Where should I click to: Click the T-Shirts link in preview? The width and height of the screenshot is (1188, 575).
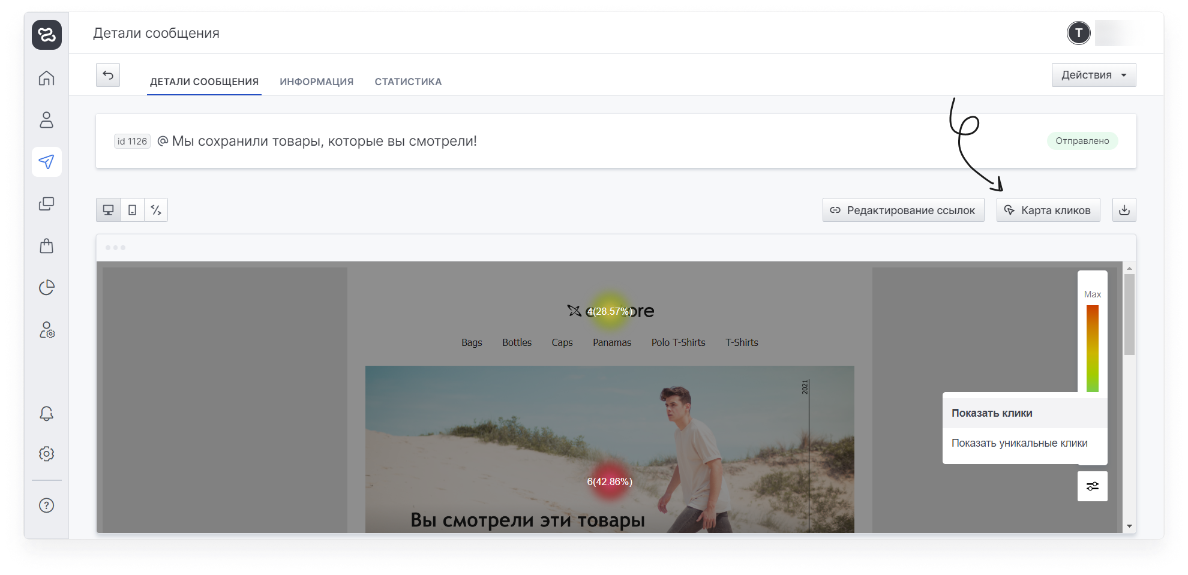(742, 342)
